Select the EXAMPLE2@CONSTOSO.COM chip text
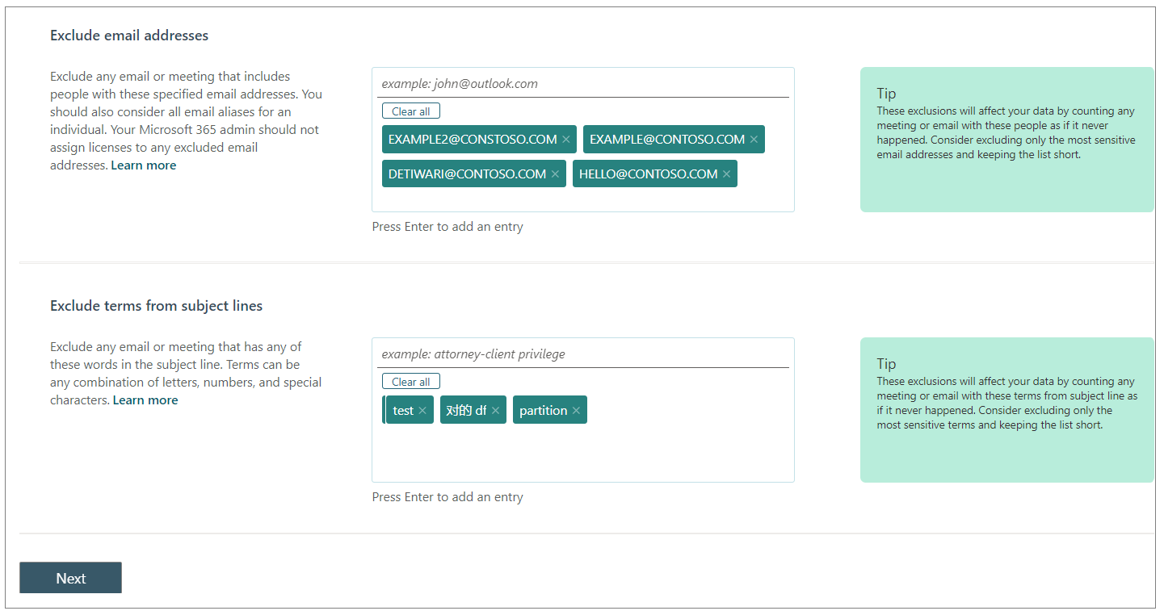Viewport: 1164px width, 615px height. pos(473,140)
